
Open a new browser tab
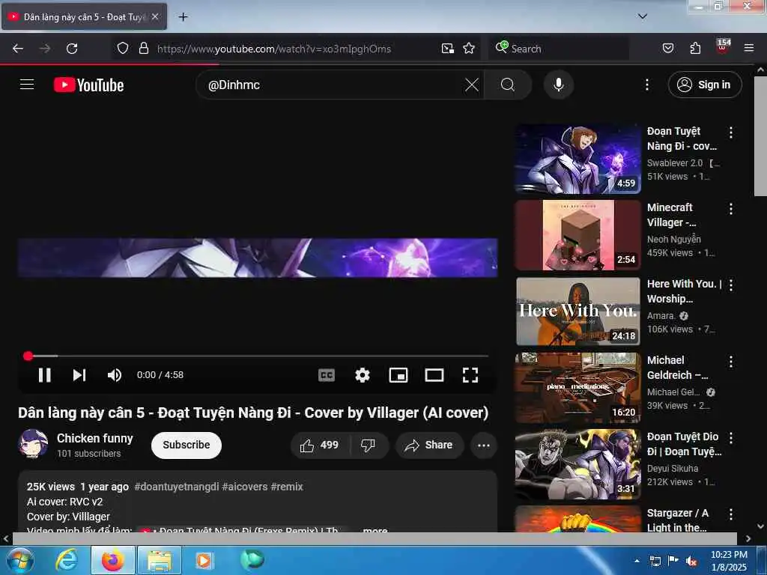(183, 16)
